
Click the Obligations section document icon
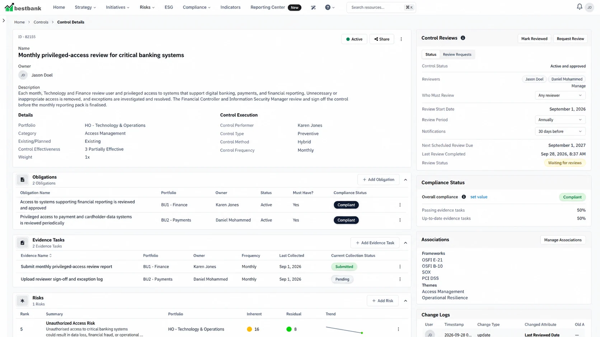click(x=22, y=180)
